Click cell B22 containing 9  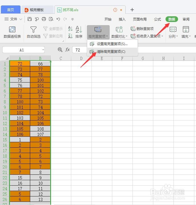coord(40,178)
